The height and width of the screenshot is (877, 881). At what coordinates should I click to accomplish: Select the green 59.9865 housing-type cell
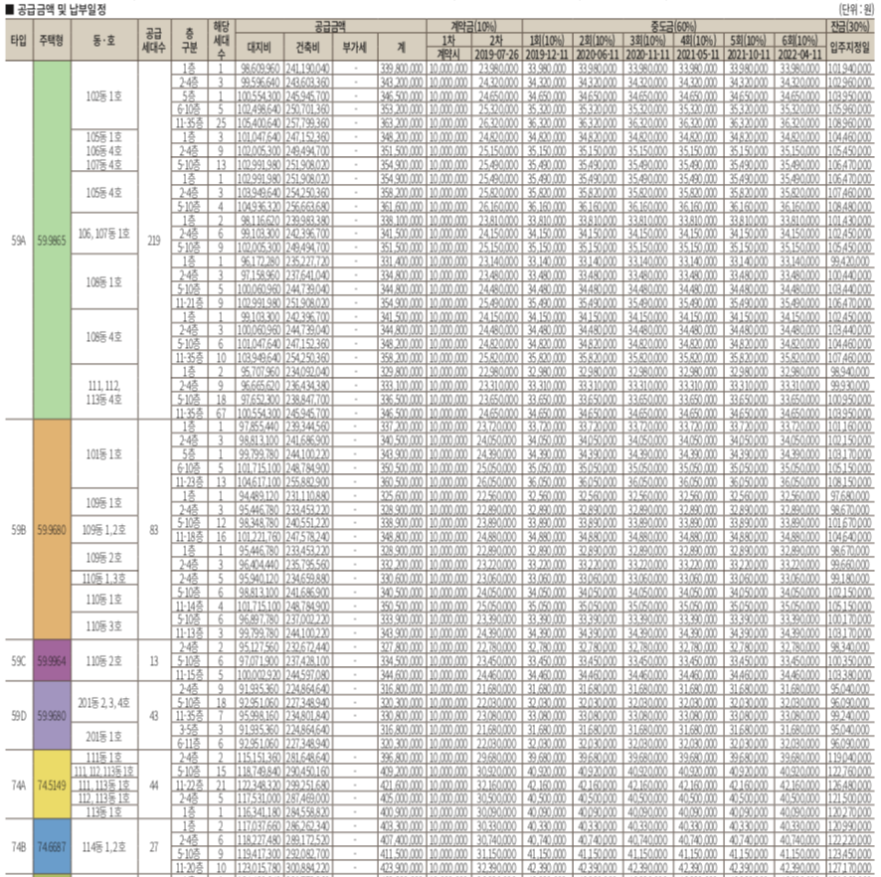pyautogui.click(x=52, y=241)
